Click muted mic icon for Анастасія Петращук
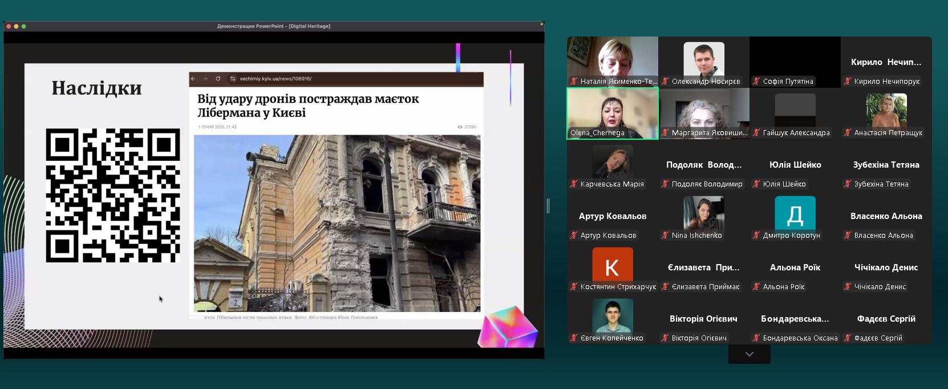This screenshot has width=948, height=389. coord(848,133)
